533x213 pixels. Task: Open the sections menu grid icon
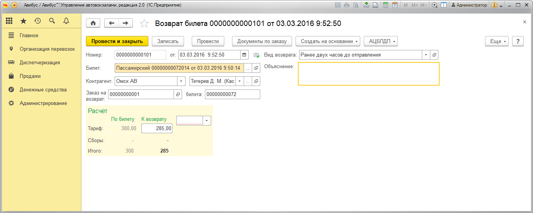9,21
